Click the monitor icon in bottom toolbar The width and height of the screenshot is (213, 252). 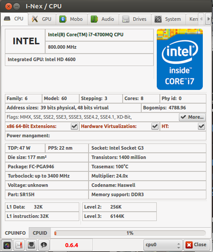click(31, 245)
